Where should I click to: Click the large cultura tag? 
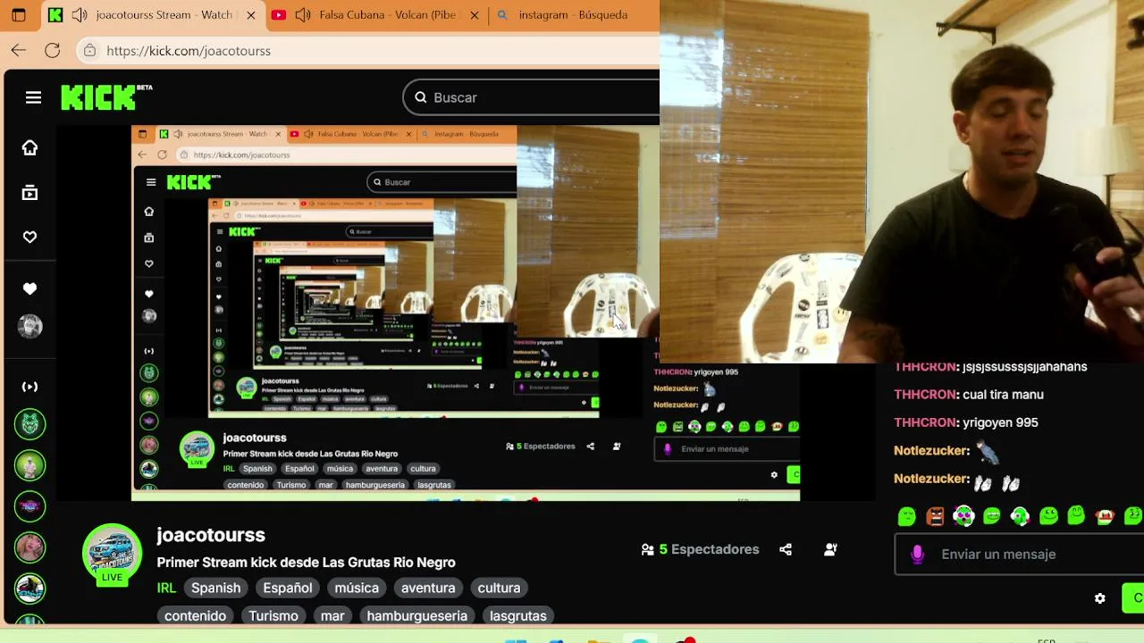click(499, 588)
